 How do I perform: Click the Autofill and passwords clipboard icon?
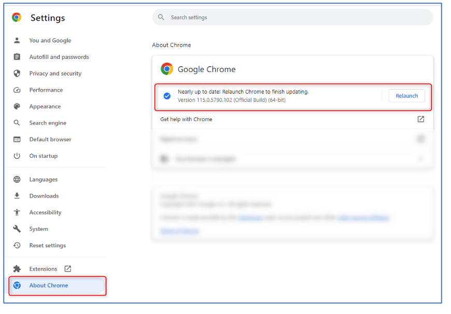pyautogui.click(x=17, y=57)
